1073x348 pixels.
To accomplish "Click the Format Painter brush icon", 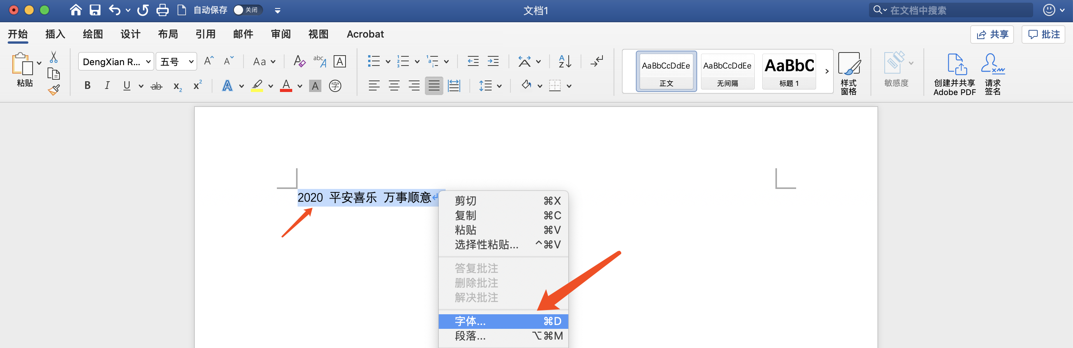I will tap(54, 90).
